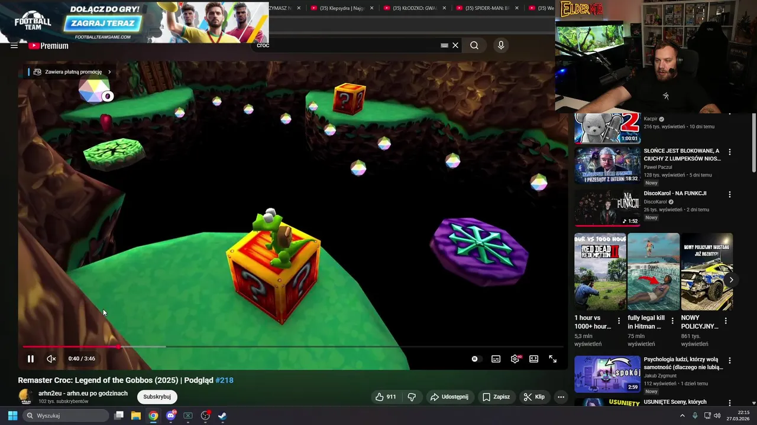Open the DiscoKarol - NA FUNKCJI thumbnail
757x425 pixels.
coord(607,208)
